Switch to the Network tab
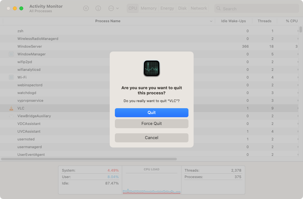This screenshot has width=303, height=199. [199, 8]
